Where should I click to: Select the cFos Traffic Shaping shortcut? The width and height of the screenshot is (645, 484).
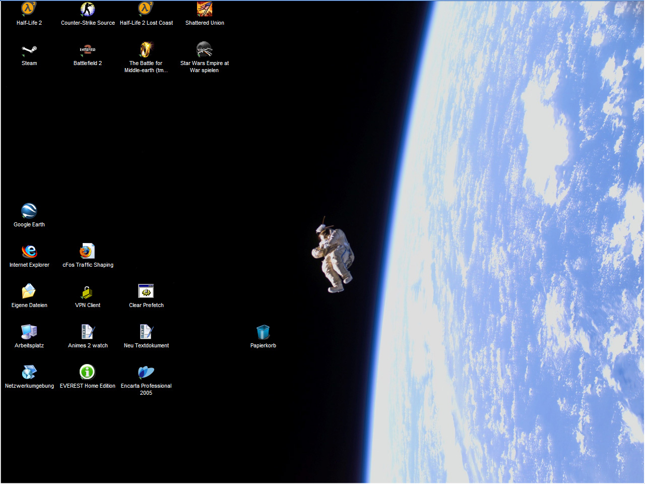(88, 251)
